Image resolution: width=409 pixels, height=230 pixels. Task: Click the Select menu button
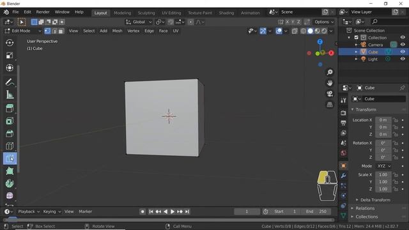coord(89,31)
